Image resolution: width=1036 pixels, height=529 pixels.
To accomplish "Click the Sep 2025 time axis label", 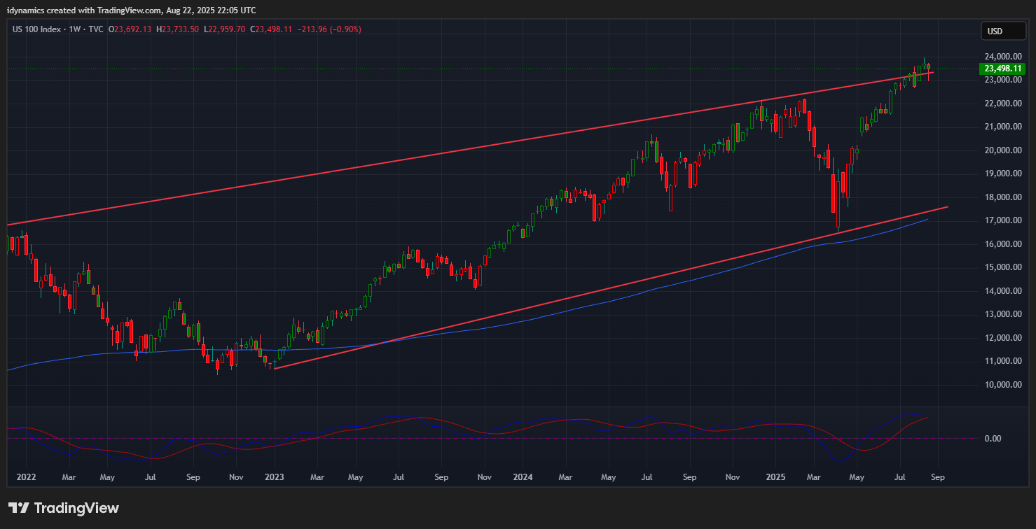I will tap(938, 477).
